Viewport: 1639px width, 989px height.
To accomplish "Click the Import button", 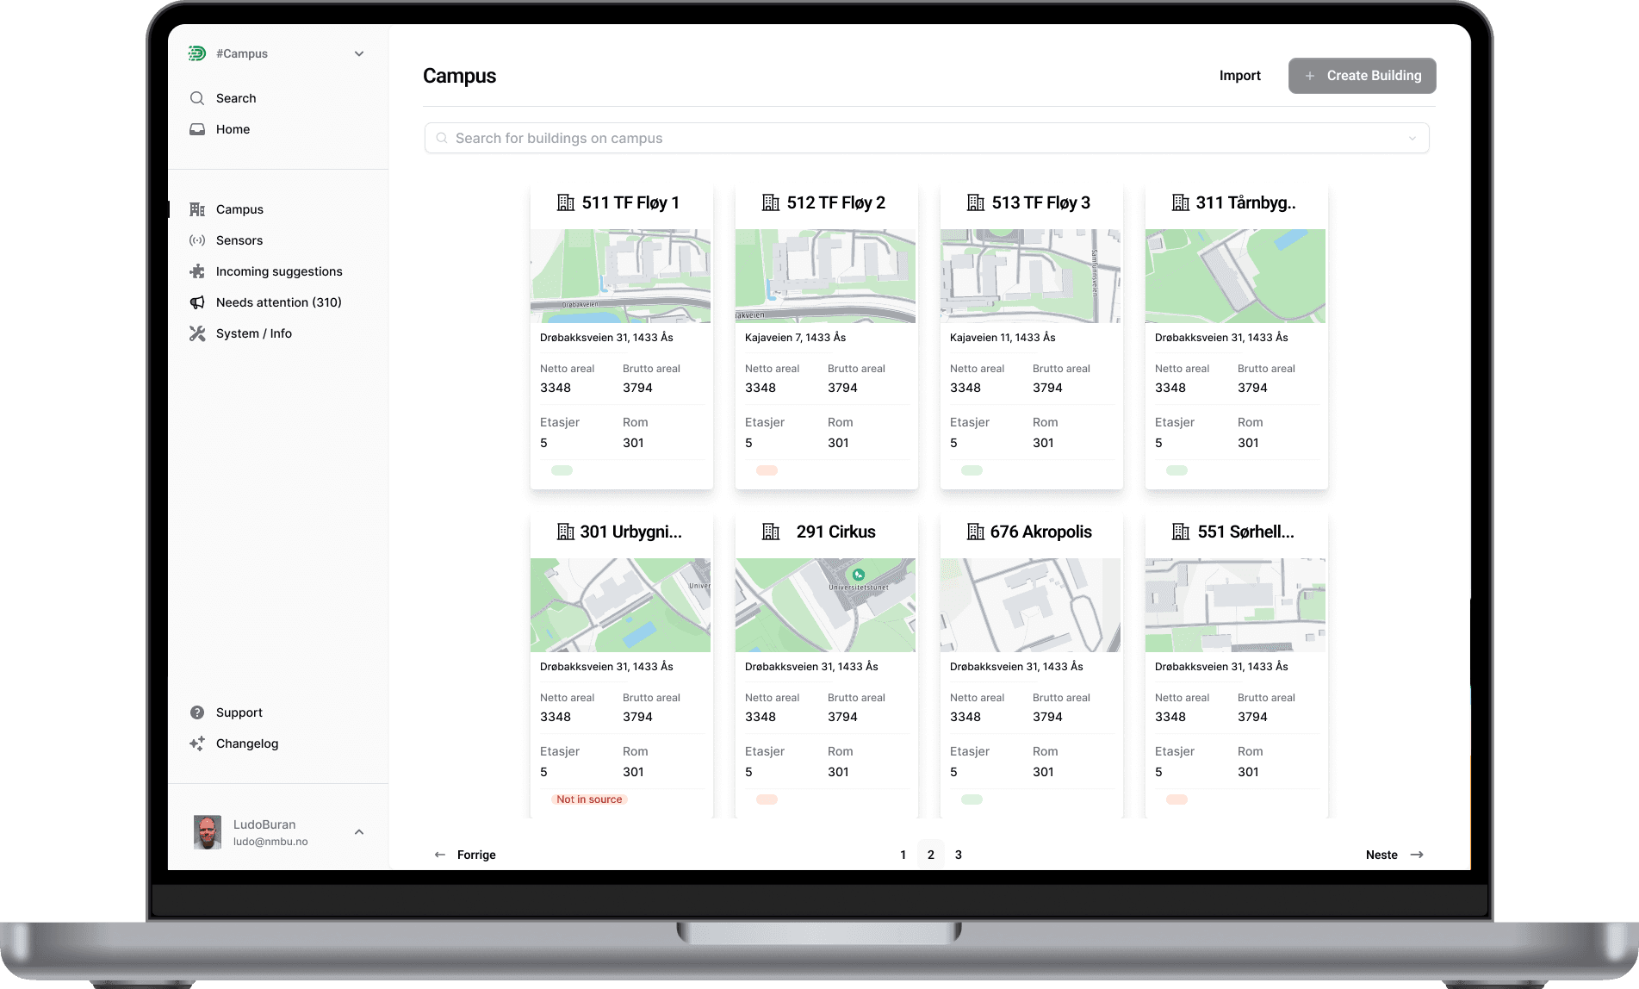I will coord(1239,76).
